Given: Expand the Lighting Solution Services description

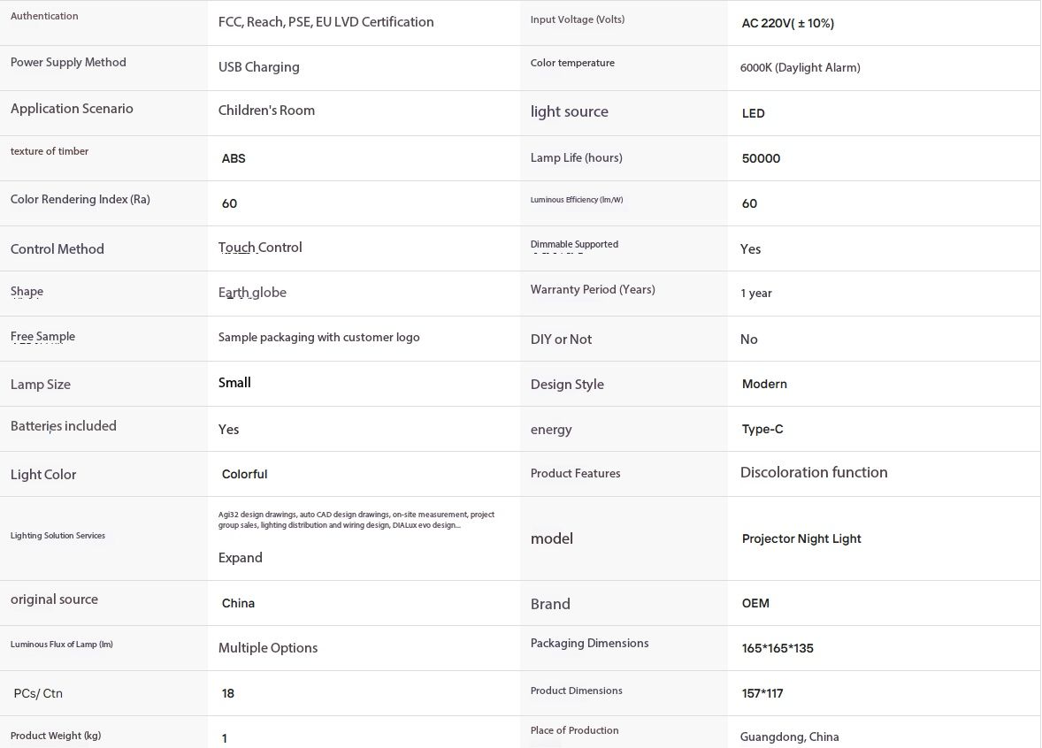Looking at the screenshot, I should tap(240, 558).
